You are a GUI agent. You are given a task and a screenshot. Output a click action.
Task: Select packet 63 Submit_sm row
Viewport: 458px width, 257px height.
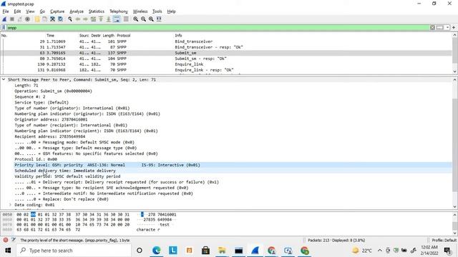(226, 53)
